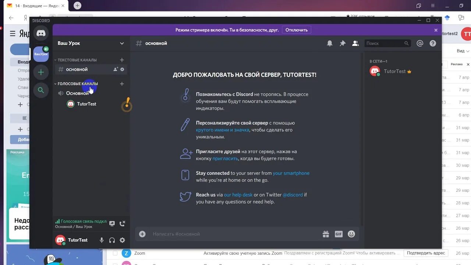Click TutorTest in the voice channel
471x265 pixels.
[81, 104]
